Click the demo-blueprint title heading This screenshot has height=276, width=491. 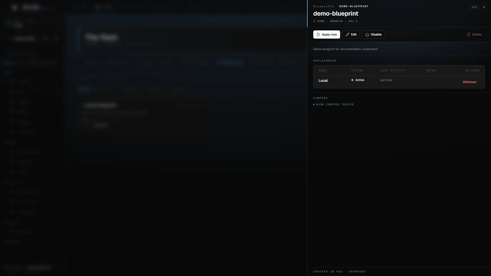point(336,14)
